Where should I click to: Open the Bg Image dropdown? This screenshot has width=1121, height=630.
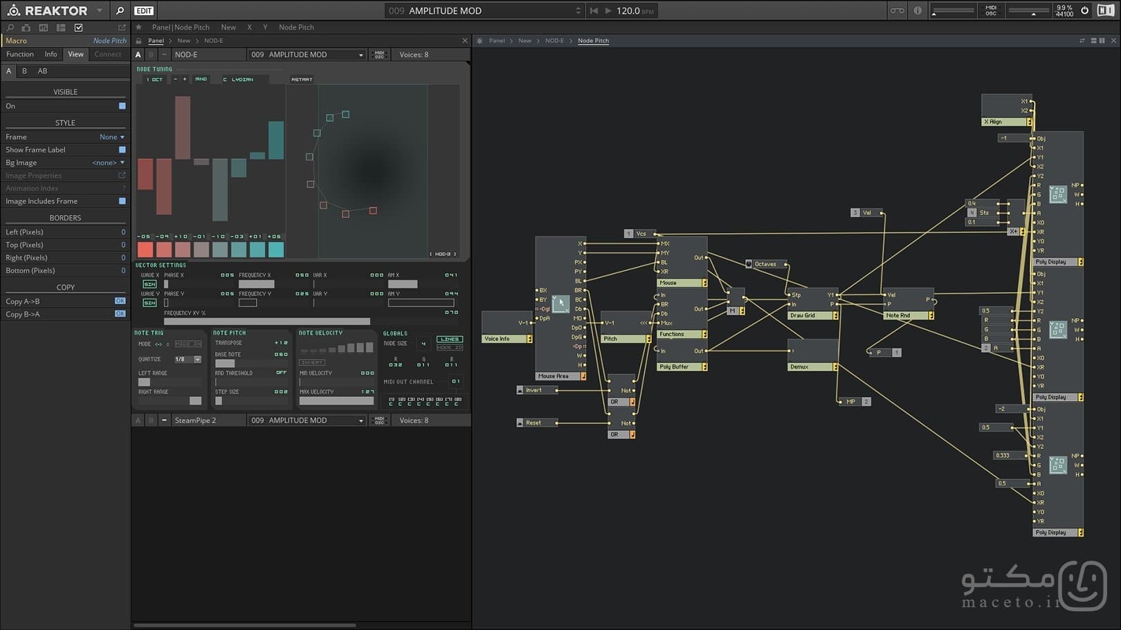[x=109, y=163]
